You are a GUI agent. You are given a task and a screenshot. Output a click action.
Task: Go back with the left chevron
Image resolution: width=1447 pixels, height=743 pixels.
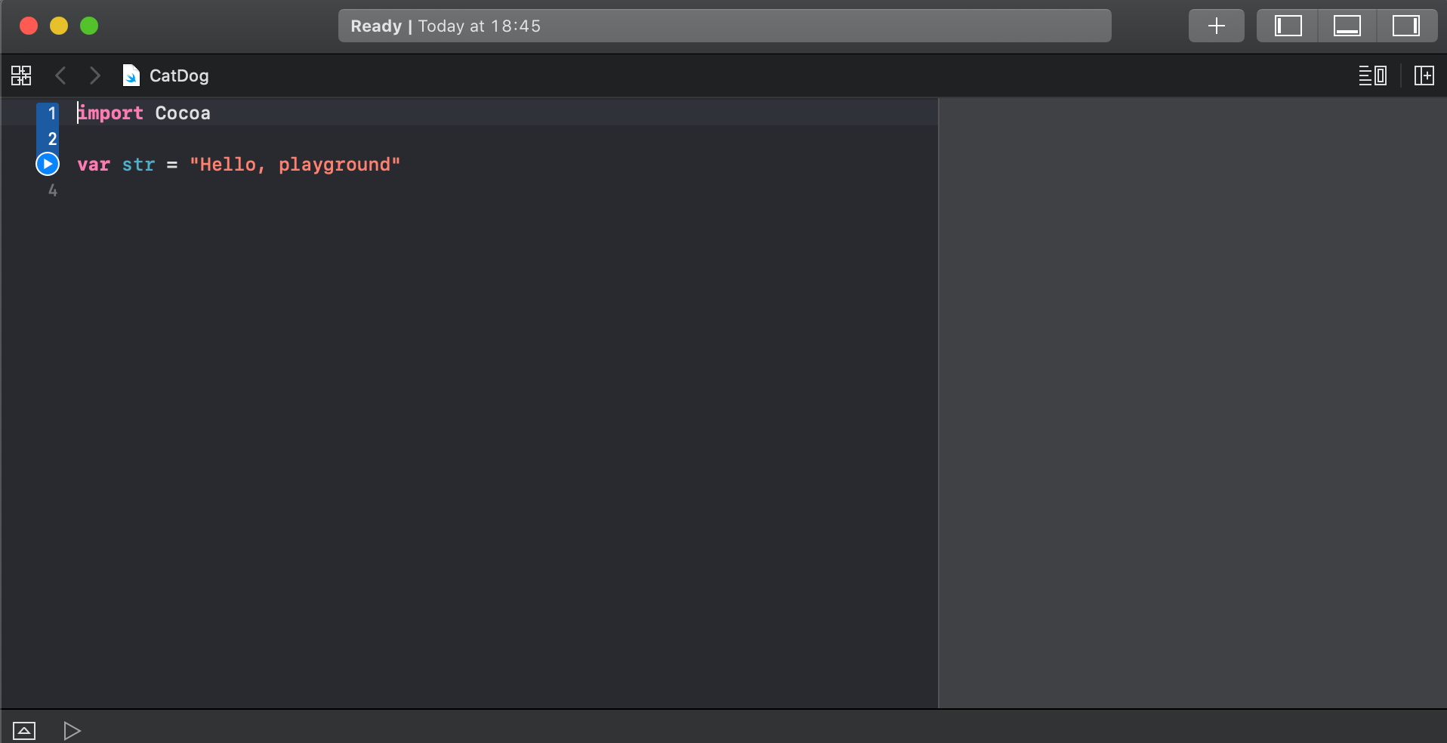(61, 76)
